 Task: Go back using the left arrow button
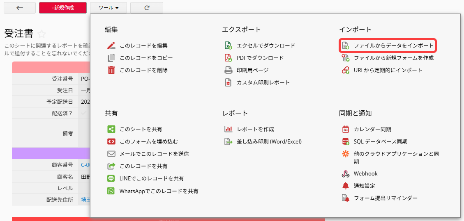point(20,8)
